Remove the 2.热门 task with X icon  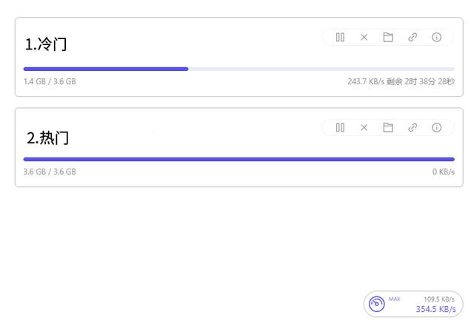364,127
